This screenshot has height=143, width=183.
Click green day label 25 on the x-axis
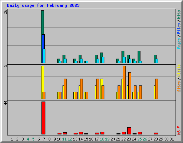(139, 139)
